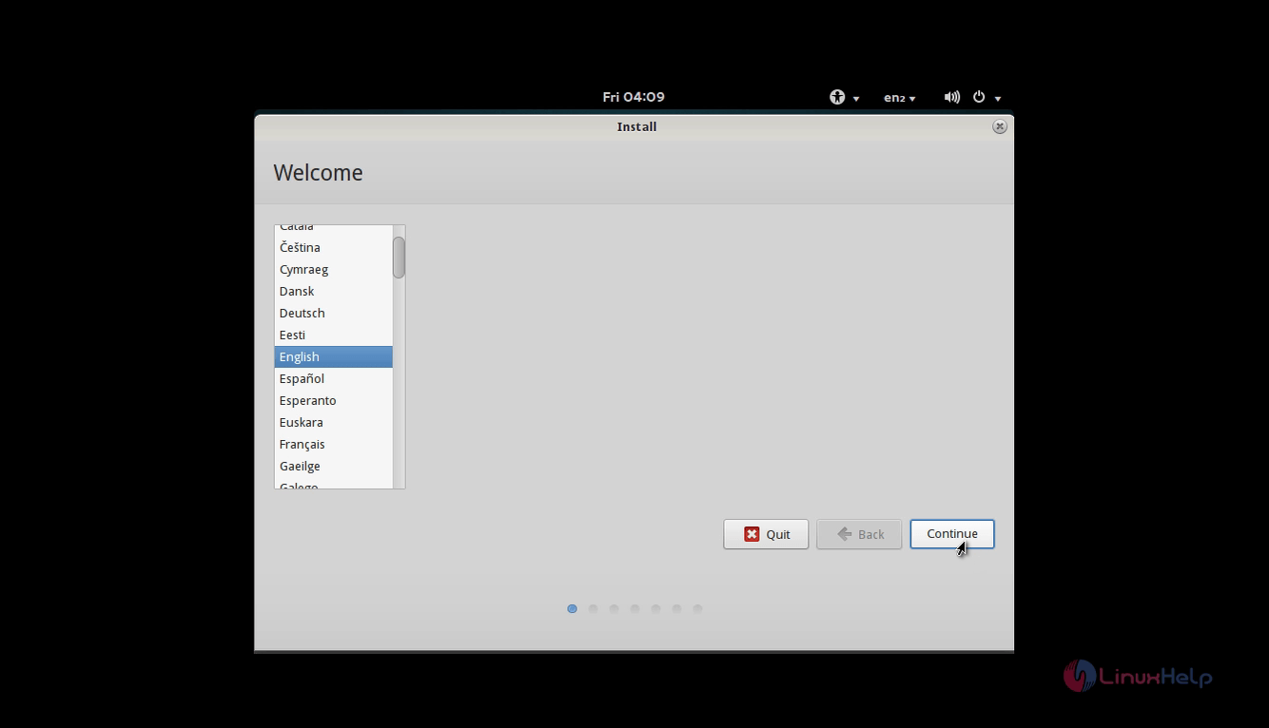
Task: Select Esperanto in the language list
Action: click(333, 400)
